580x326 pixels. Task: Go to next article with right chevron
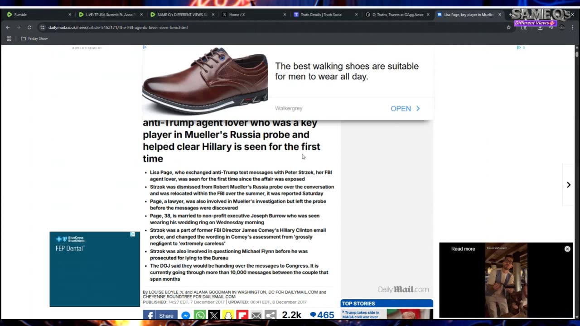[x=569, y=185]
